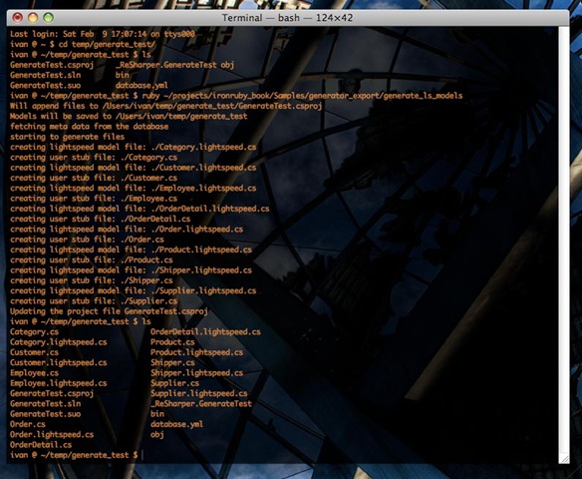The image size is (582, 479).
Task: Click the ruby generate_ls_models command line
Action: click(x=236, y=96)
